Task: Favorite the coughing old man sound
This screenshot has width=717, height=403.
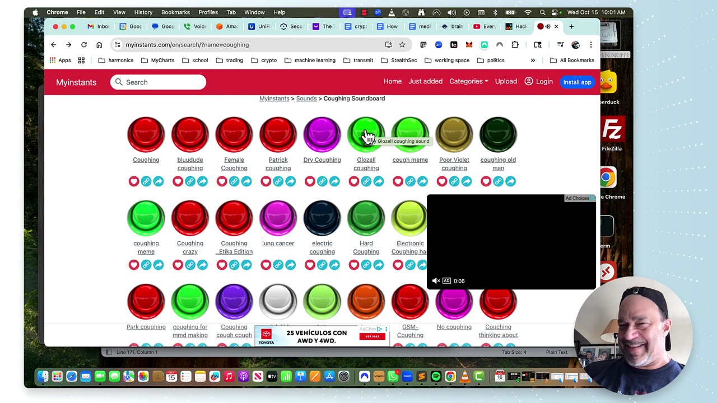Action: point(486,181)
